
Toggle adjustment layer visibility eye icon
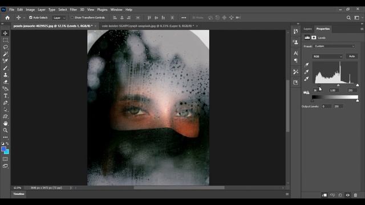pos(348,195)
